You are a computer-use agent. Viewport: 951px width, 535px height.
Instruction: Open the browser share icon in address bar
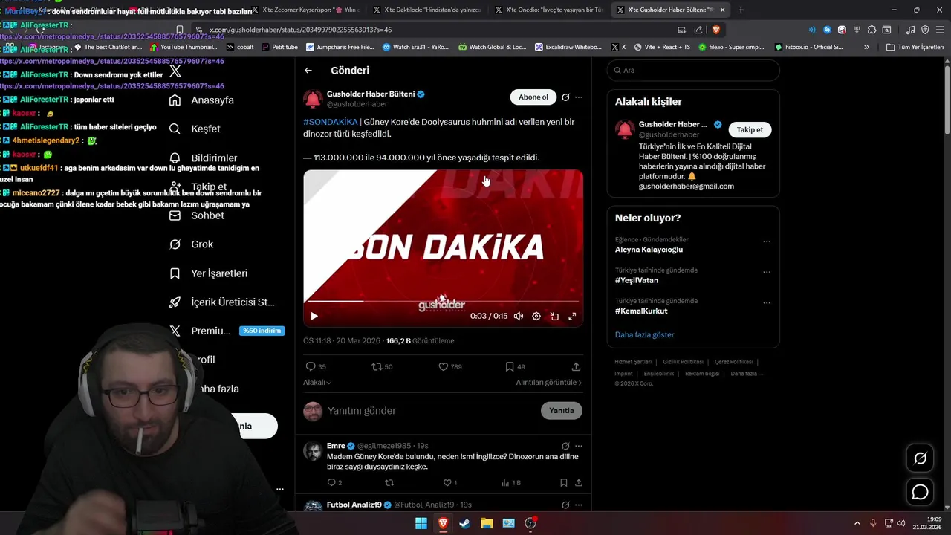(698, 30)
